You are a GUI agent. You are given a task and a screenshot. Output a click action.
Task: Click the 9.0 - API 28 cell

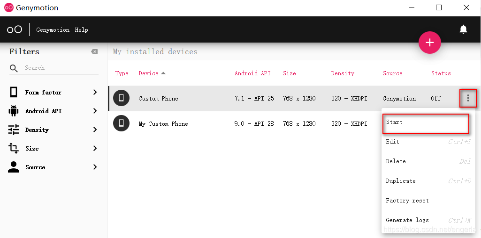254,124
